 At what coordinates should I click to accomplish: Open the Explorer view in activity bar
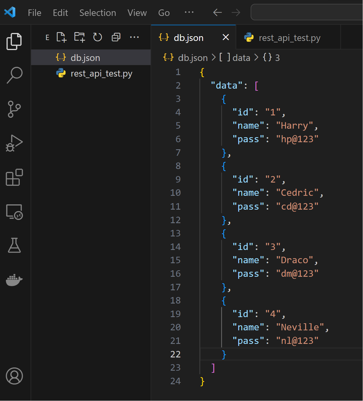pos(14,41)
